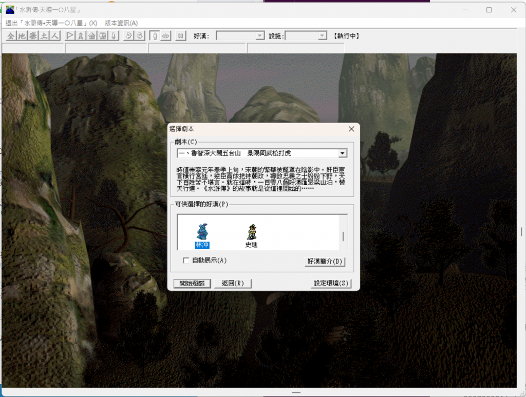Click the house icon in toolbar
The height and width of the screenshot is (397, 526).
pos(92,36)
